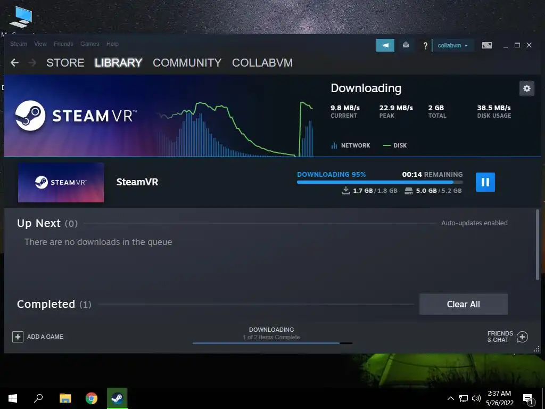Expand the collabvm account dropdown

tap(453, 46)
